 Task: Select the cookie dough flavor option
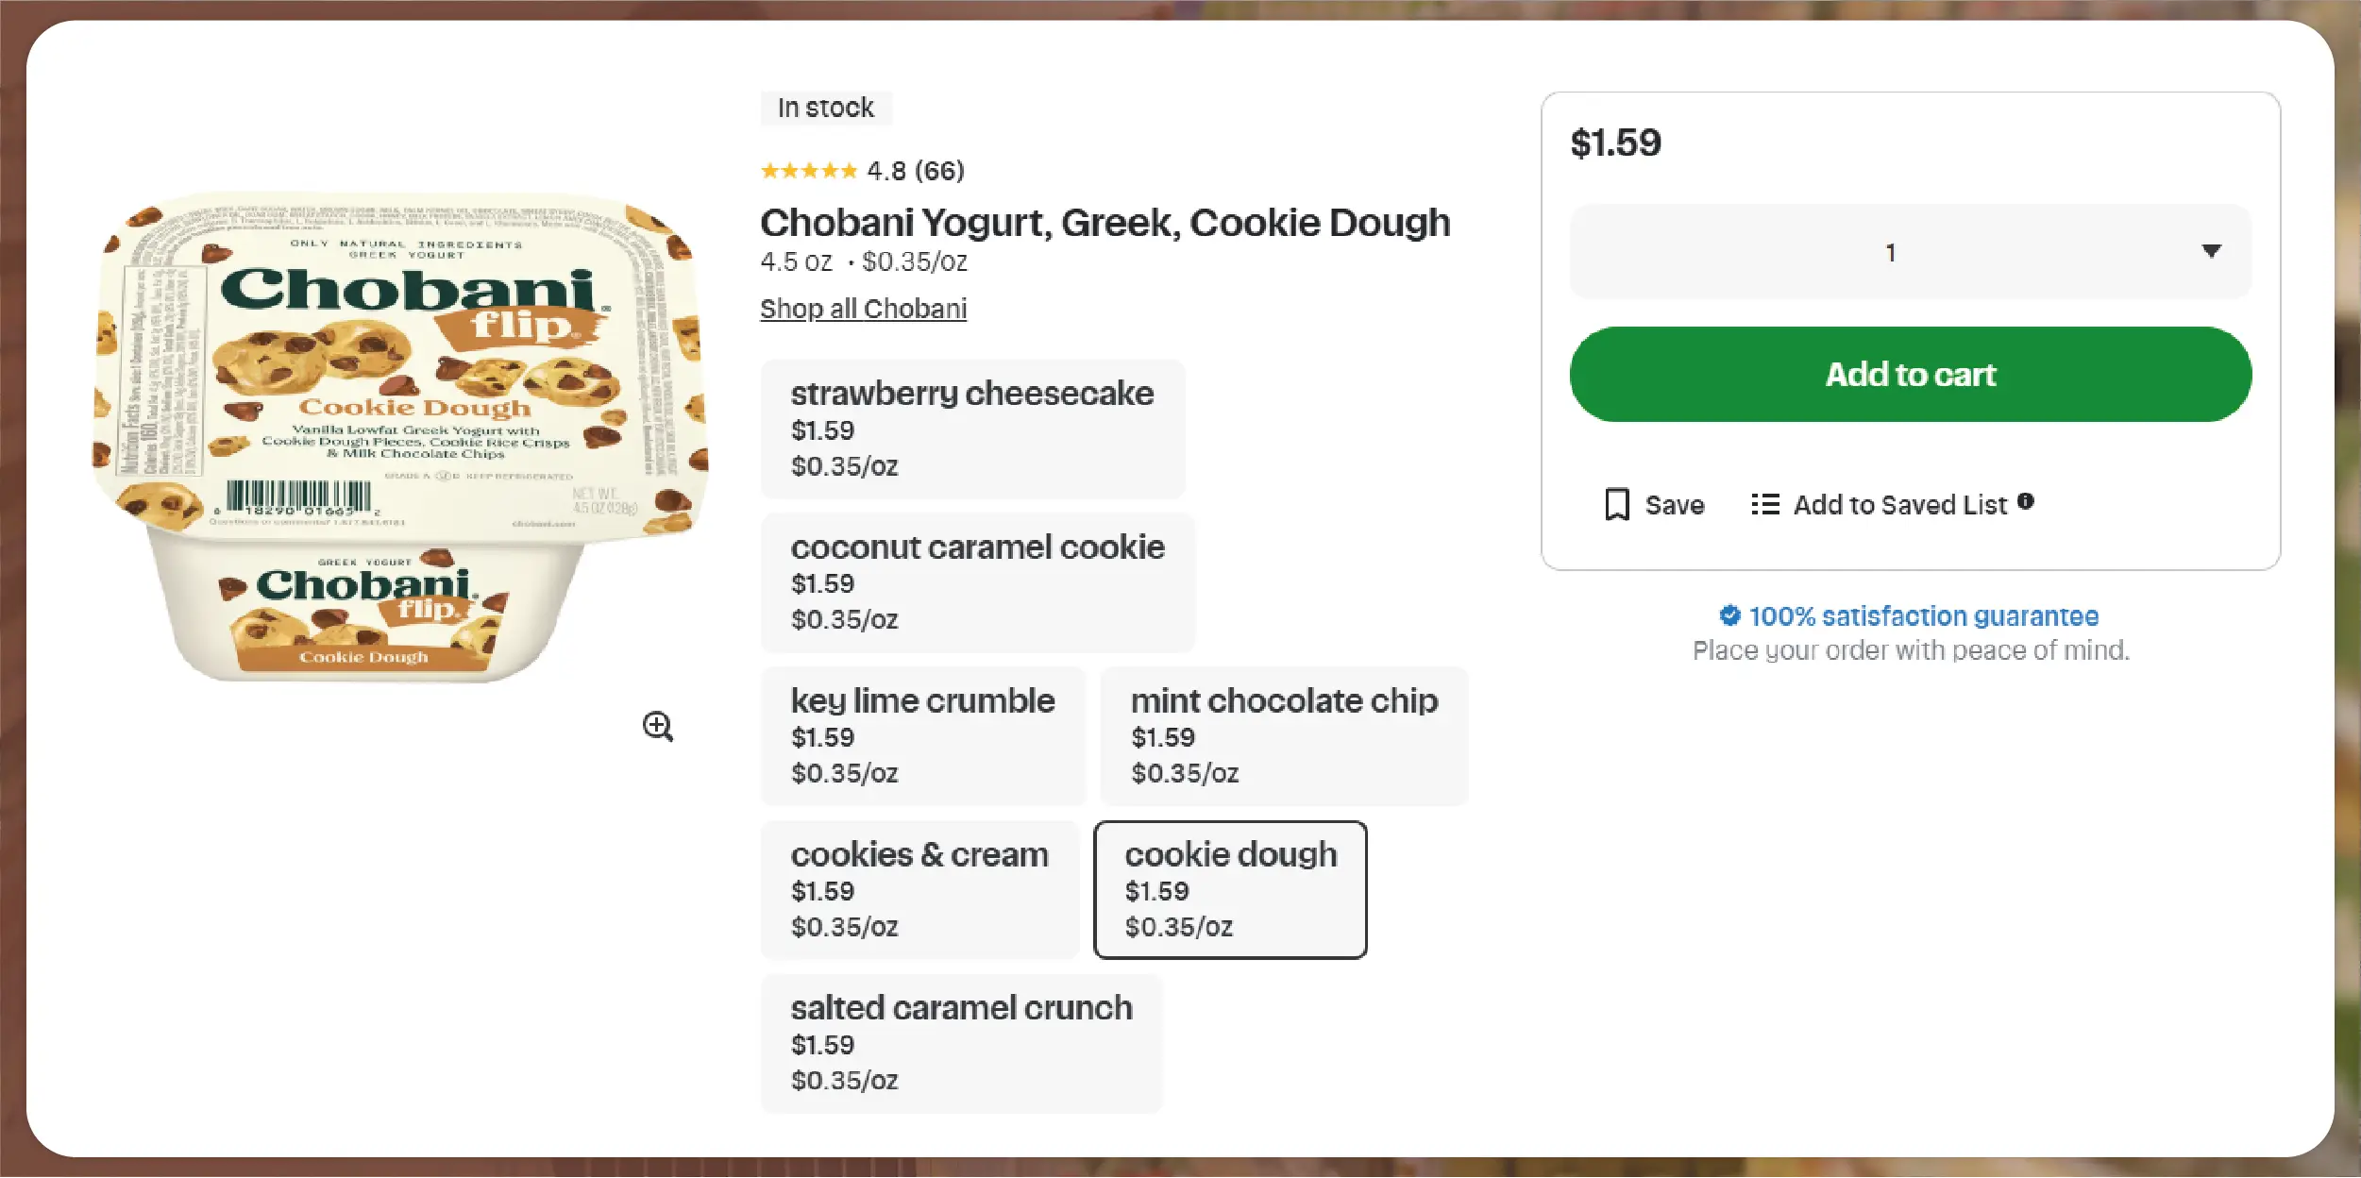1230,889
